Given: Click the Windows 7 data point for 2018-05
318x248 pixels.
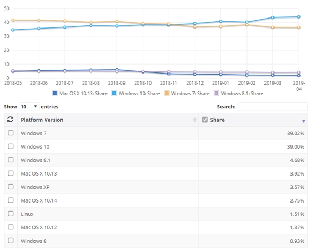Looking at the screenshot, I should (x=13, y=20).
